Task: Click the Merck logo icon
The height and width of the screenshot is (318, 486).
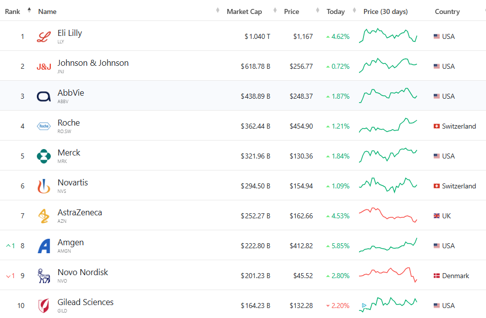Action: tap(44, 156)
